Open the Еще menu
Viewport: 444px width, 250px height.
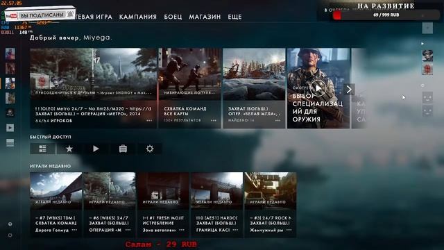(234, 17)
